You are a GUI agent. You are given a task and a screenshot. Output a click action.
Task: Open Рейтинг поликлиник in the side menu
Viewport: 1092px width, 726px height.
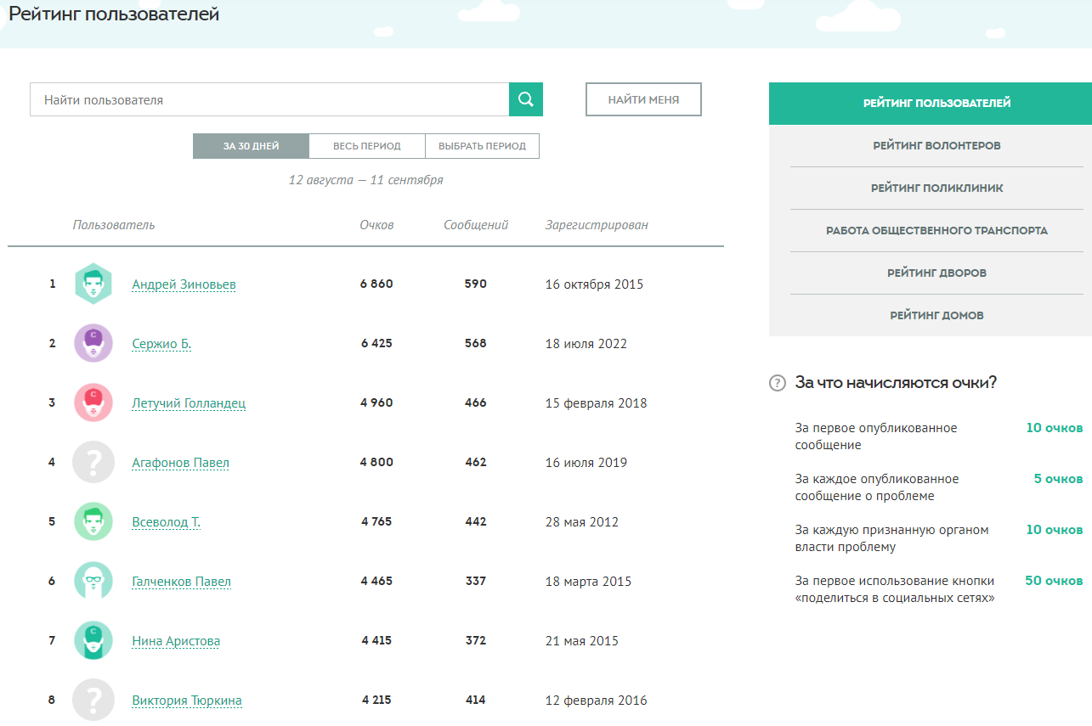pyautogui.click(x=936, y=188)
